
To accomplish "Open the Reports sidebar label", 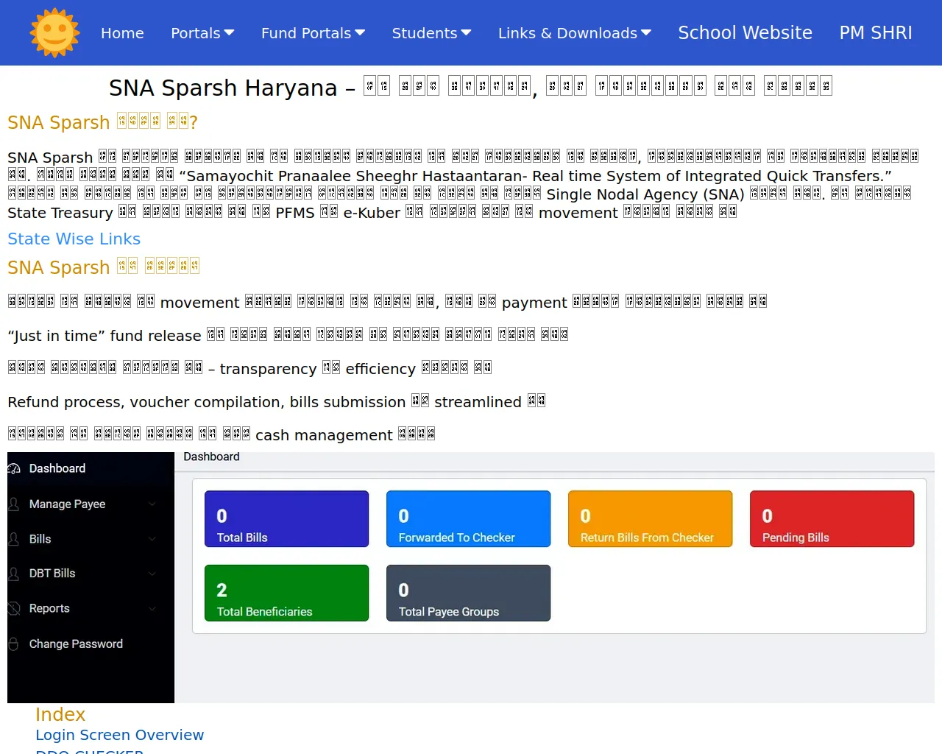I will (x=49, y=608).
